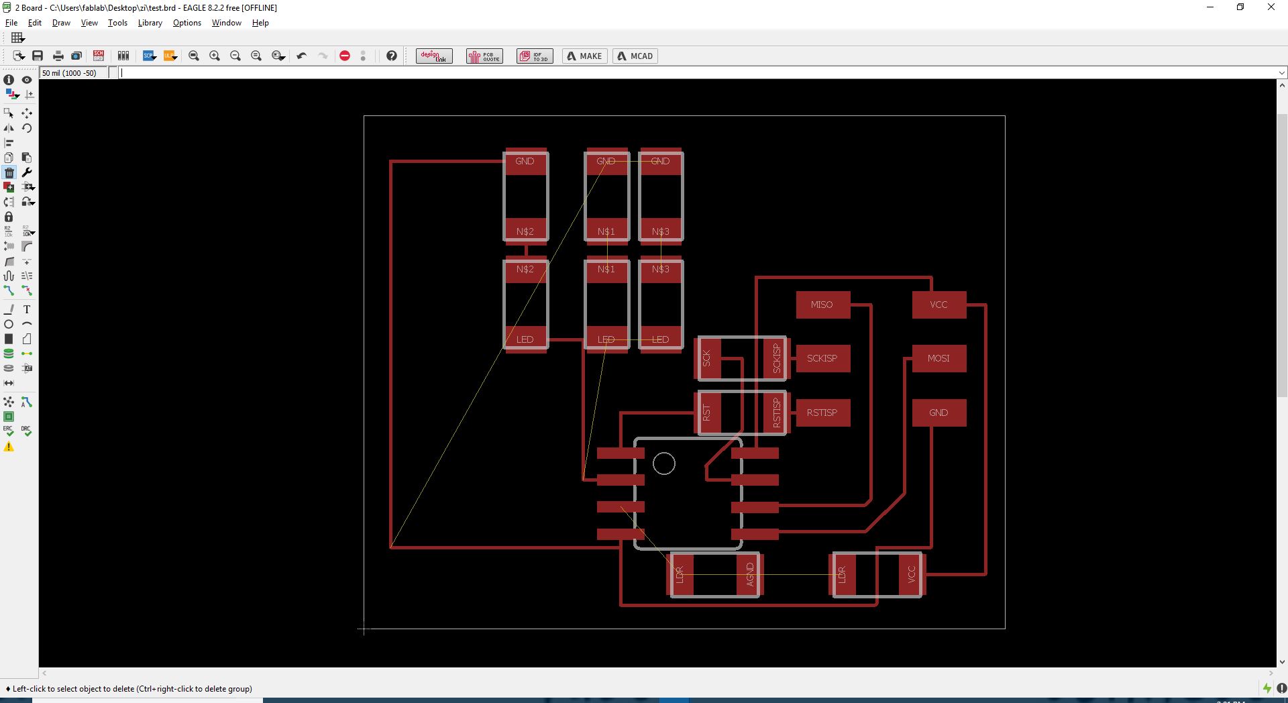Open the layer display settings dropdown
The width and height of the screenshot is (1288, 703).
coord(11,95)
